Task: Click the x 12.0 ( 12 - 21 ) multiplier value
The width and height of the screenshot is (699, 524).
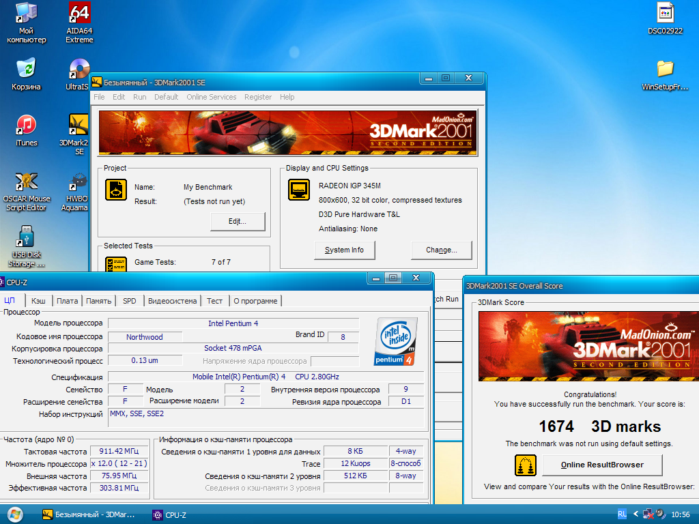Action: click(119, 463)
